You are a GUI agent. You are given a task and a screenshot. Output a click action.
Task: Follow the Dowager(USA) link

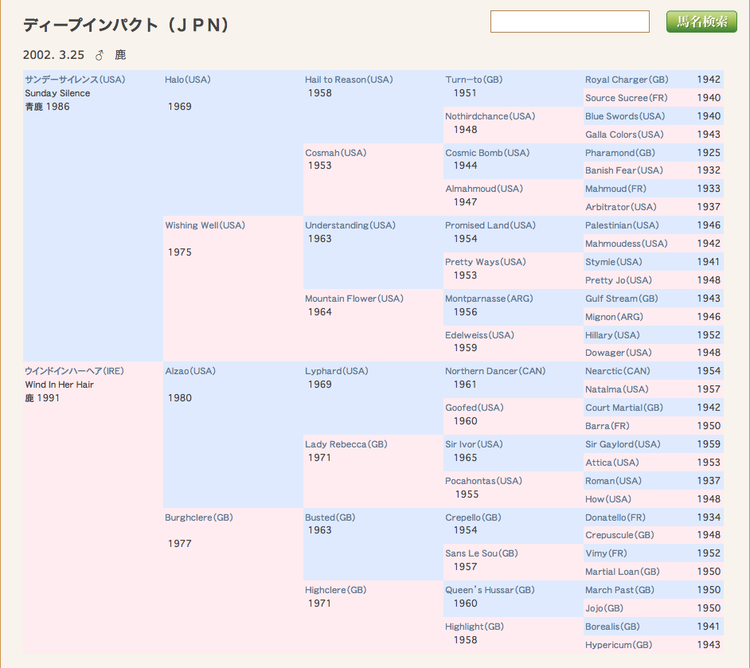[x=618, y=353]
